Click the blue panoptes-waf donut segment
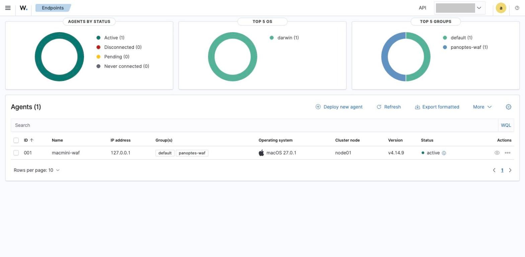The height and width of the screenshot is (257, 525). (385, 57)
